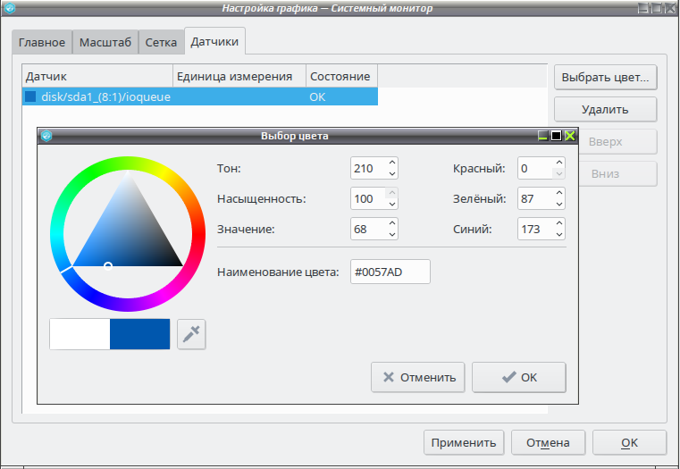Click the Наименование цвета hex field
Image resolution: width=680 pixels, height=469 pixels.
coord(390,272)
